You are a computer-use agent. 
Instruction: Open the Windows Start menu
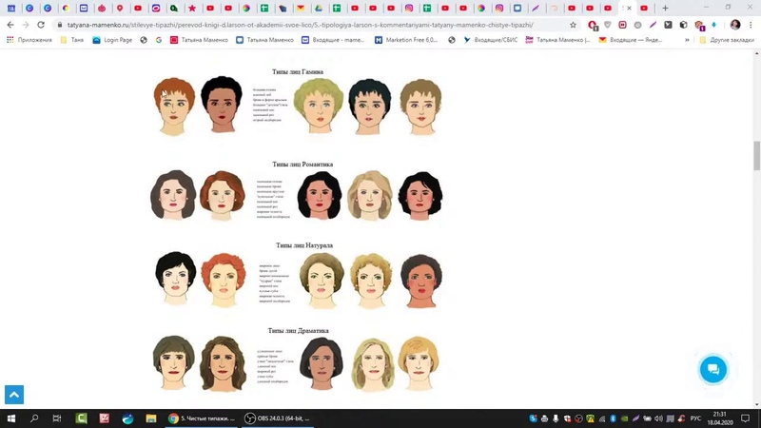[11, 418]
